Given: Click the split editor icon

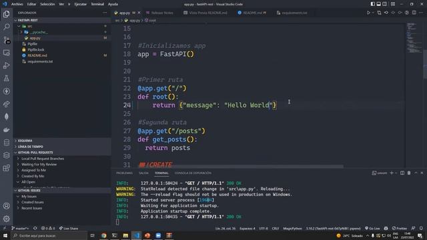Looking at the screenshot, I should 414,13.
